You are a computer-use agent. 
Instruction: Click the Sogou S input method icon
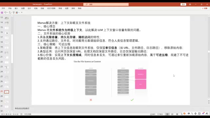click(x=184, y=113)
